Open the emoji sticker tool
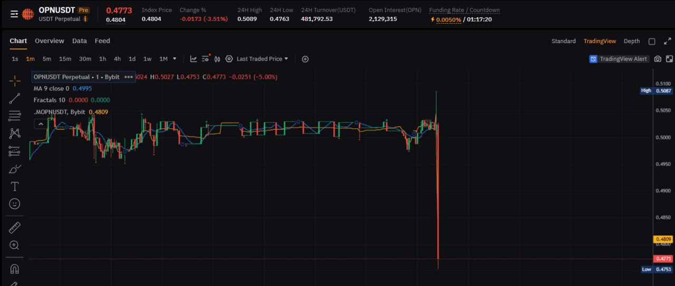This screenshot has height=286, width=675. click(x=15, y=203)
